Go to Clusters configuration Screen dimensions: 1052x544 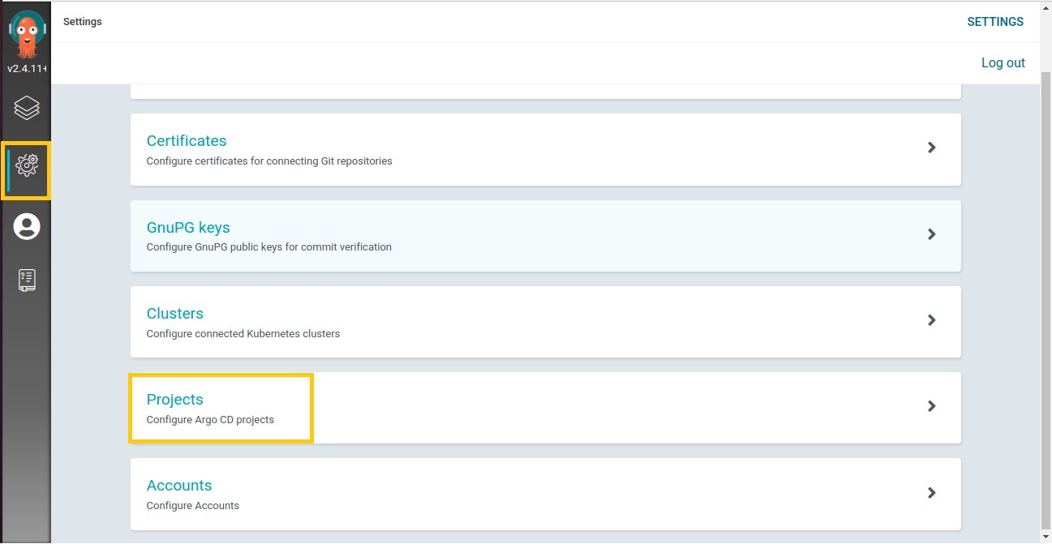point(174,314)
